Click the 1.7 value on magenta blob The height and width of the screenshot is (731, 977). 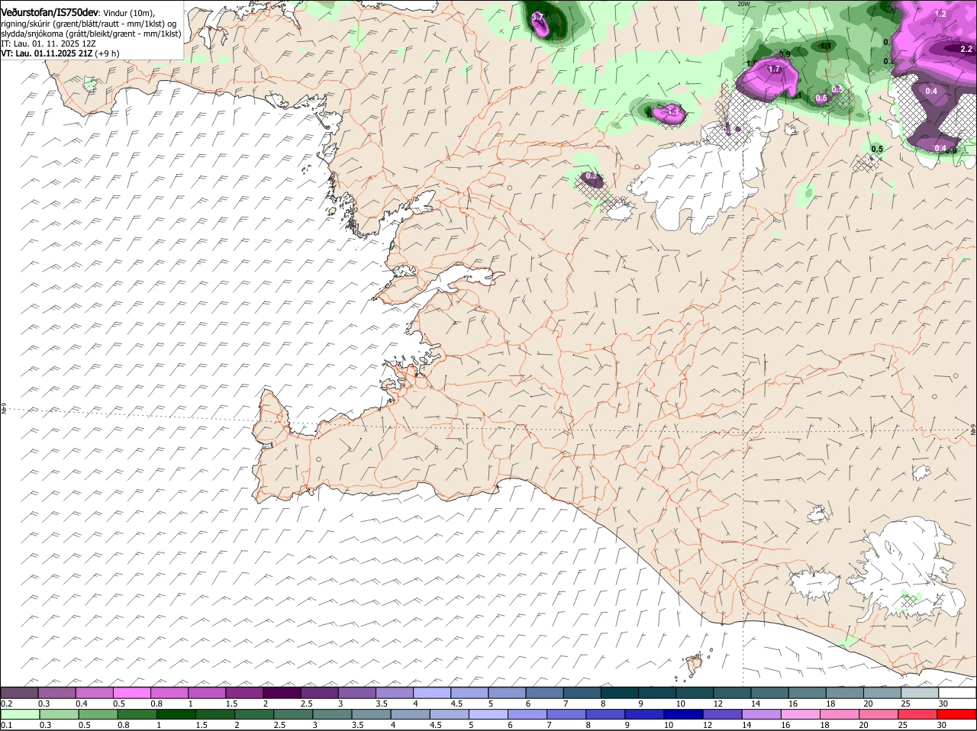click(x=774, y=69)
